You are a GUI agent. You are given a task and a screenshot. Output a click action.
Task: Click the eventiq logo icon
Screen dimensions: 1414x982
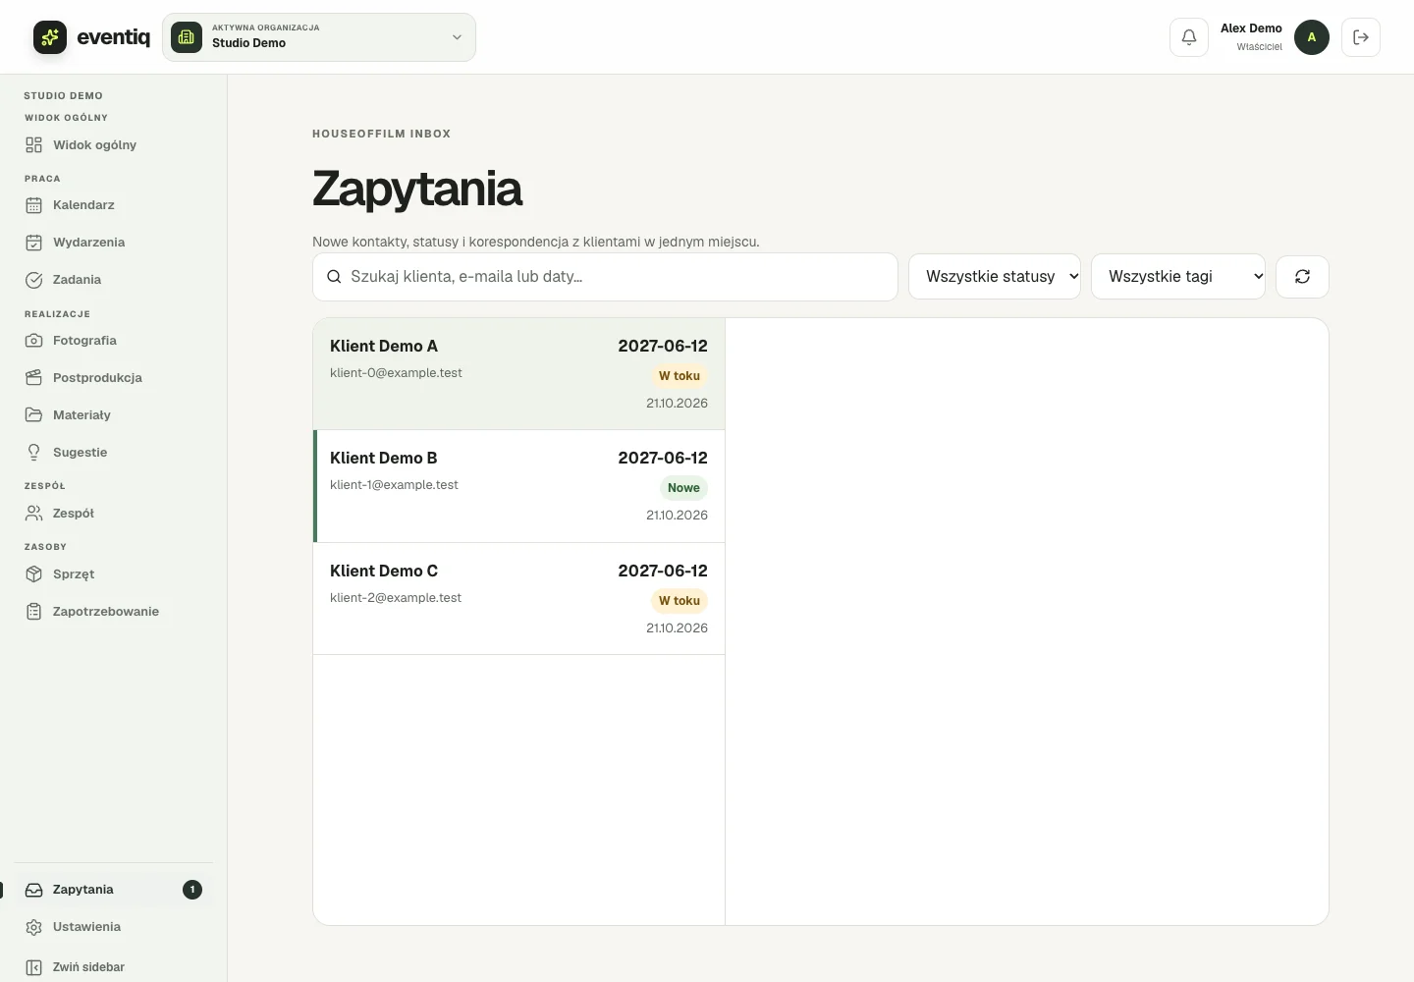[x=50, y=37]
